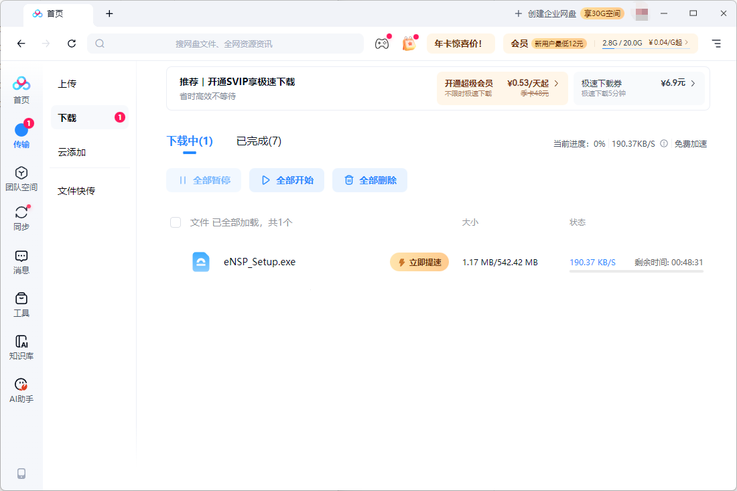Click the 全部删除 button
The height and width of the screenshot is (491, 737).
click(x=370, y=180)
